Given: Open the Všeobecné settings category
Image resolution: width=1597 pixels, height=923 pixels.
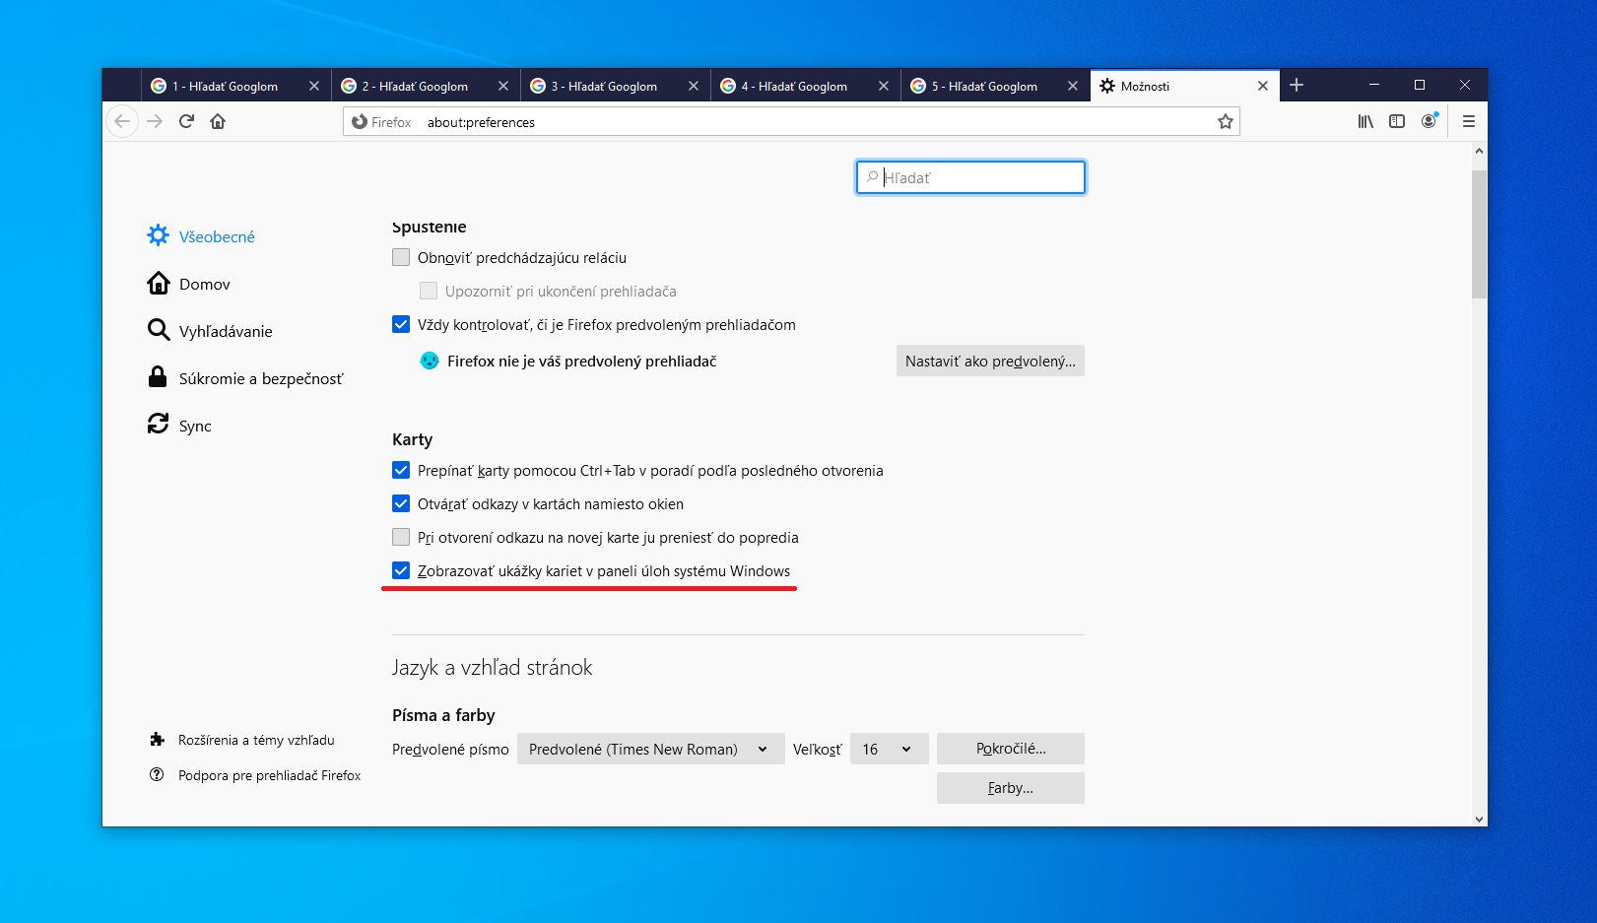Looking at the screenshot, I should pyautogui.click(x=201, y=236).
